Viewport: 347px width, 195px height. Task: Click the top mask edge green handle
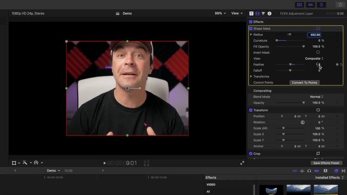(127, 41)
